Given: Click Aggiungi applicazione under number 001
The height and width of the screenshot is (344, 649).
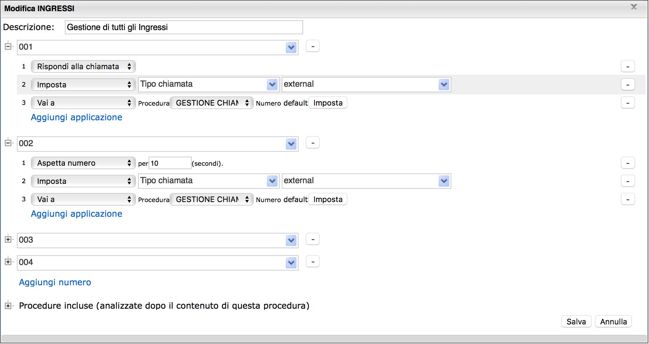Looking at the screenshot, I should coord(76,117).
